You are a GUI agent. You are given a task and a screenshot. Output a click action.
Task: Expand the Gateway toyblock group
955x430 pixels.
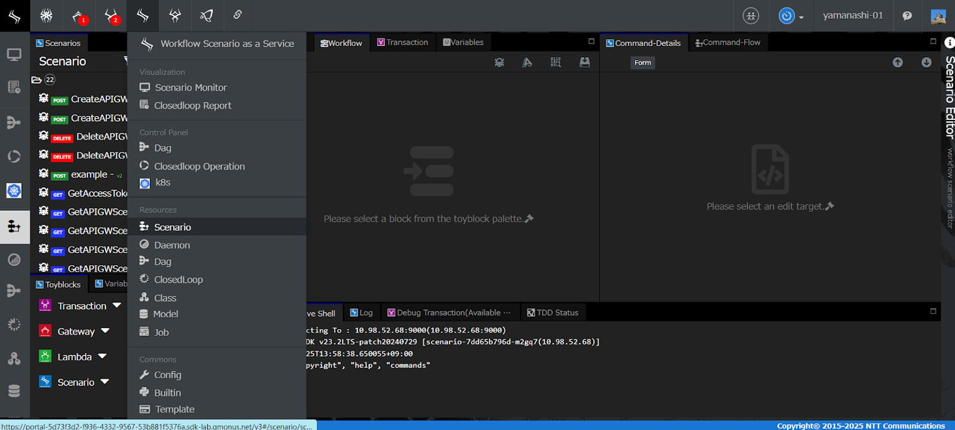(105, 331)
